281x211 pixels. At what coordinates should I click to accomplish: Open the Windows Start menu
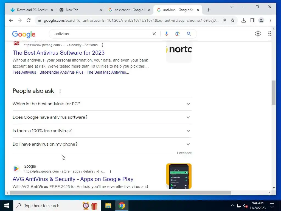coord(7,206)
